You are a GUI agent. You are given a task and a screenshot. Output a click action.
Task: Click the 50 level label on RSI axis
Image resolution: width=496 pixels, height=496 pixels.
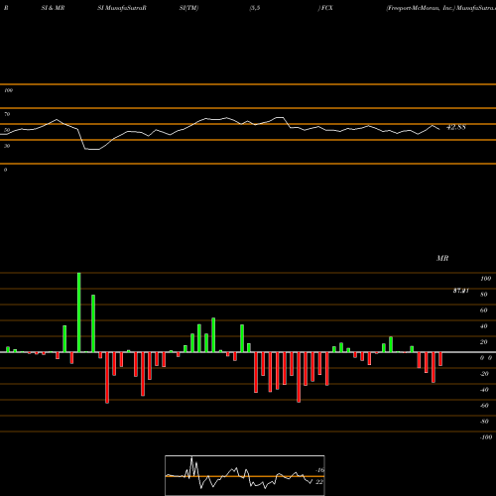7,130
